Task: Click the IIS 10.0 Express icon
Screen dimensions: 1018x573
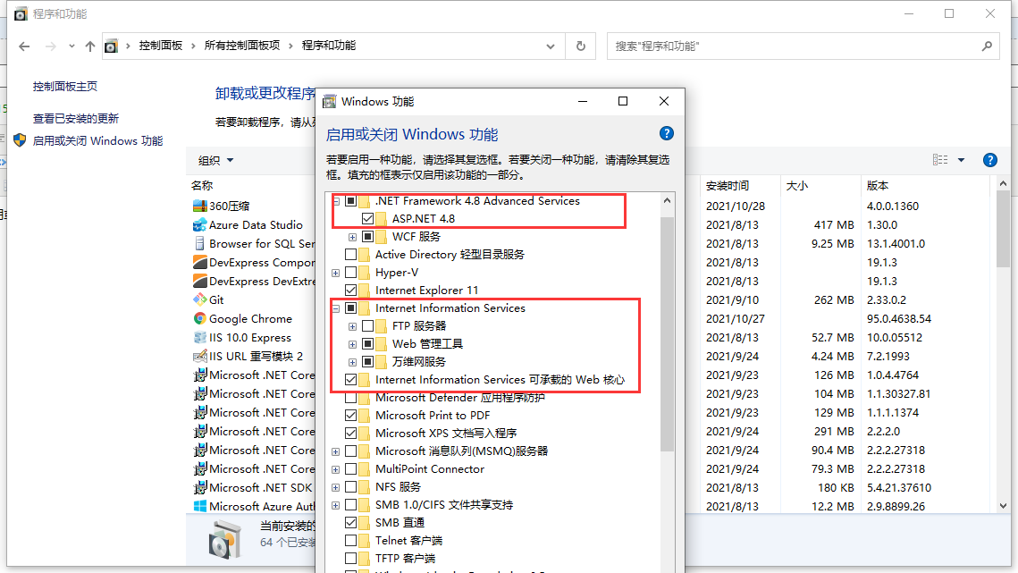Action: 200,338
